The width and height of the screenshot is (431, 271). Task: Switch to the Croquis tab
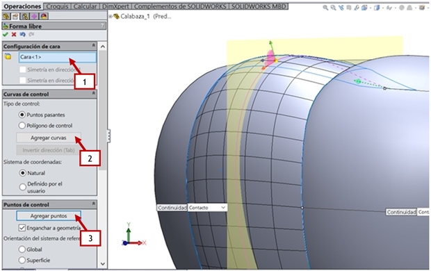[57, 6]
